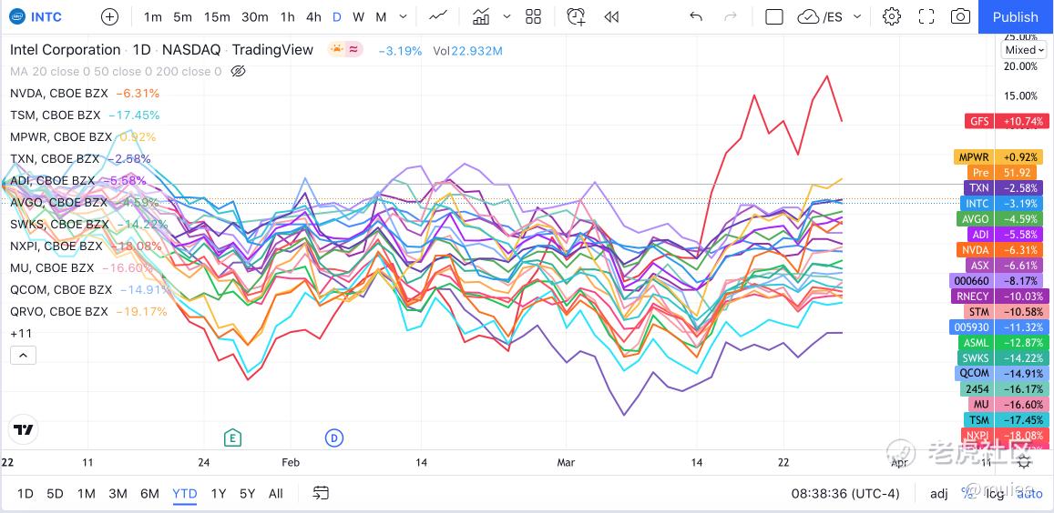Select the QRVO legend entry
The width and height of the screenshot is (1054, 513).
(x=88, y=312)
